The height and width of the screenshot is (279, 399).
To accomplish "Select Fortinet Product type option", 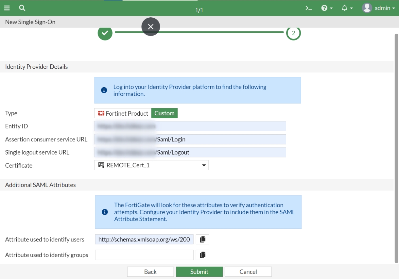I will pyautogui.click(x=123, y=113).
